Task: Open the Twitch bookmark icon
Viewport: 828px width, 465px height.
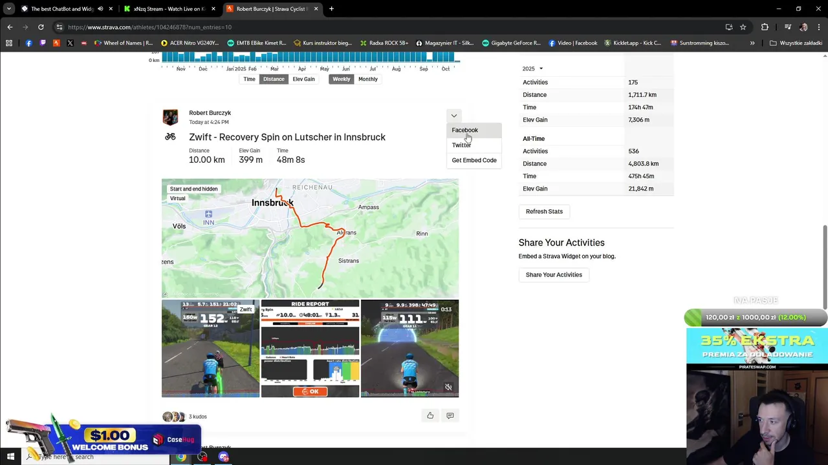Action: pyautogui.click(x=43, y=43)
